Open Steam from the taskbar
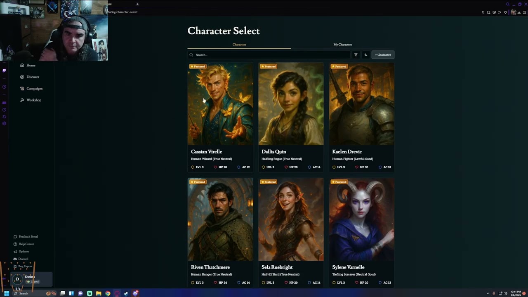This screenshot has height=297, width=528. point(126,293)
